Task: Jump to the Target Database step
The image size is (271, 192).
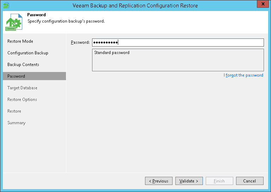Action: [x=22, y=88]
